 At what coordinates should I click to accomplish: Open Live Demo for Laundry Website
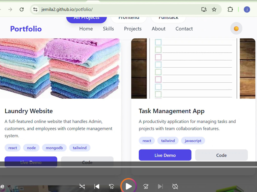(31, 162)
